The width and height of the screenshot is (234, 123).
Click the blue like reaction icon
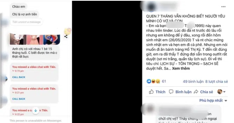pyautogui.click(x=149, y=81)
